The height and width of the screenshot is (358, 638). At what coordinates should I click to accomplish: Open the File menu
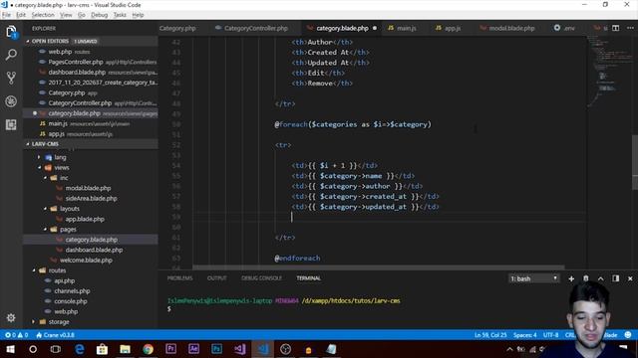click(x=7, y=15)
